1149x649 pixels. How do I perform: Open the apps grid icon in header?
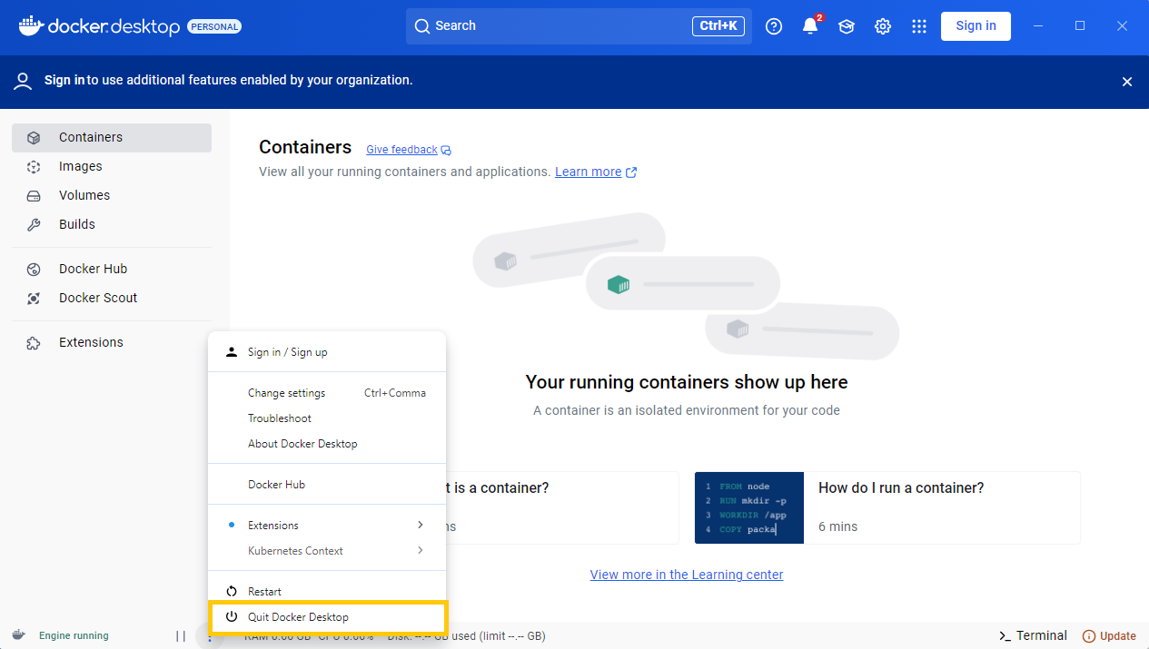(x=919, y=26)
